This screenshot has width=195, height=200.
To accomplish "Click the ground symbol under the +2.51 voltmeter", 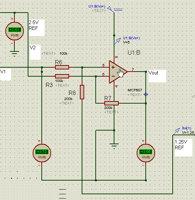I will (14, 54).
